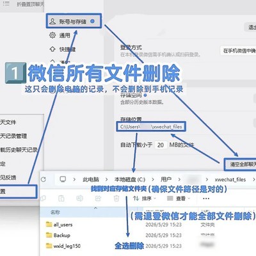Click the Explorer refresh icon
Image resolution: width=256 pixels, height=256 pixels.
(44, 179)
